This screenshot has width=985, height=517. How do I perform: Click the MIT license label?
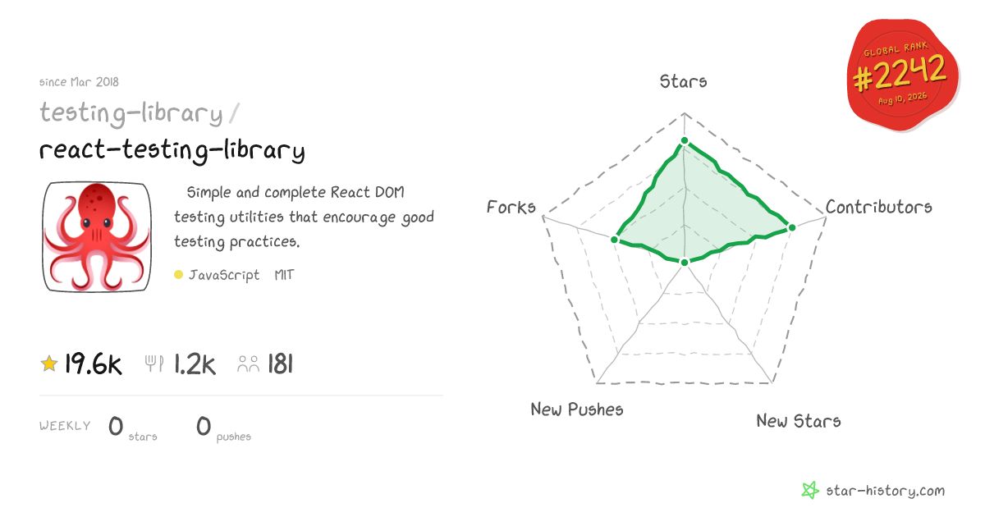[x=284, y=275]
